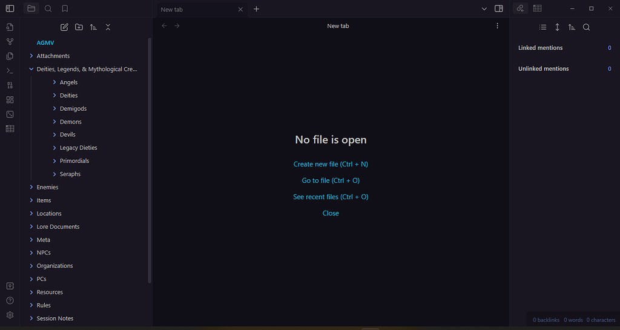Image resolution: width=620 pixels, height=330 pixels.
Task: Open the file explorer folder icon
Action: coord(31,8)
